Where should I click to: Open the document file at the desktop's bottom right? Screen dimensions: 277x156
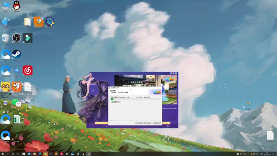(270, 136)
